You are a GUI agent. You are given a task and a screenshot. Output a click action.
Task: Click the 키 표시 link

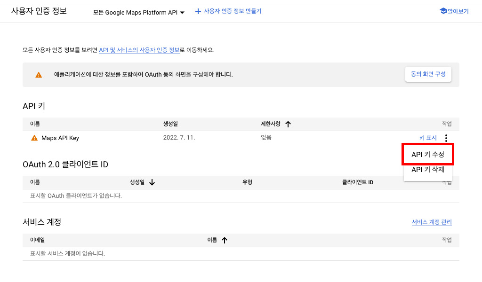428,138
